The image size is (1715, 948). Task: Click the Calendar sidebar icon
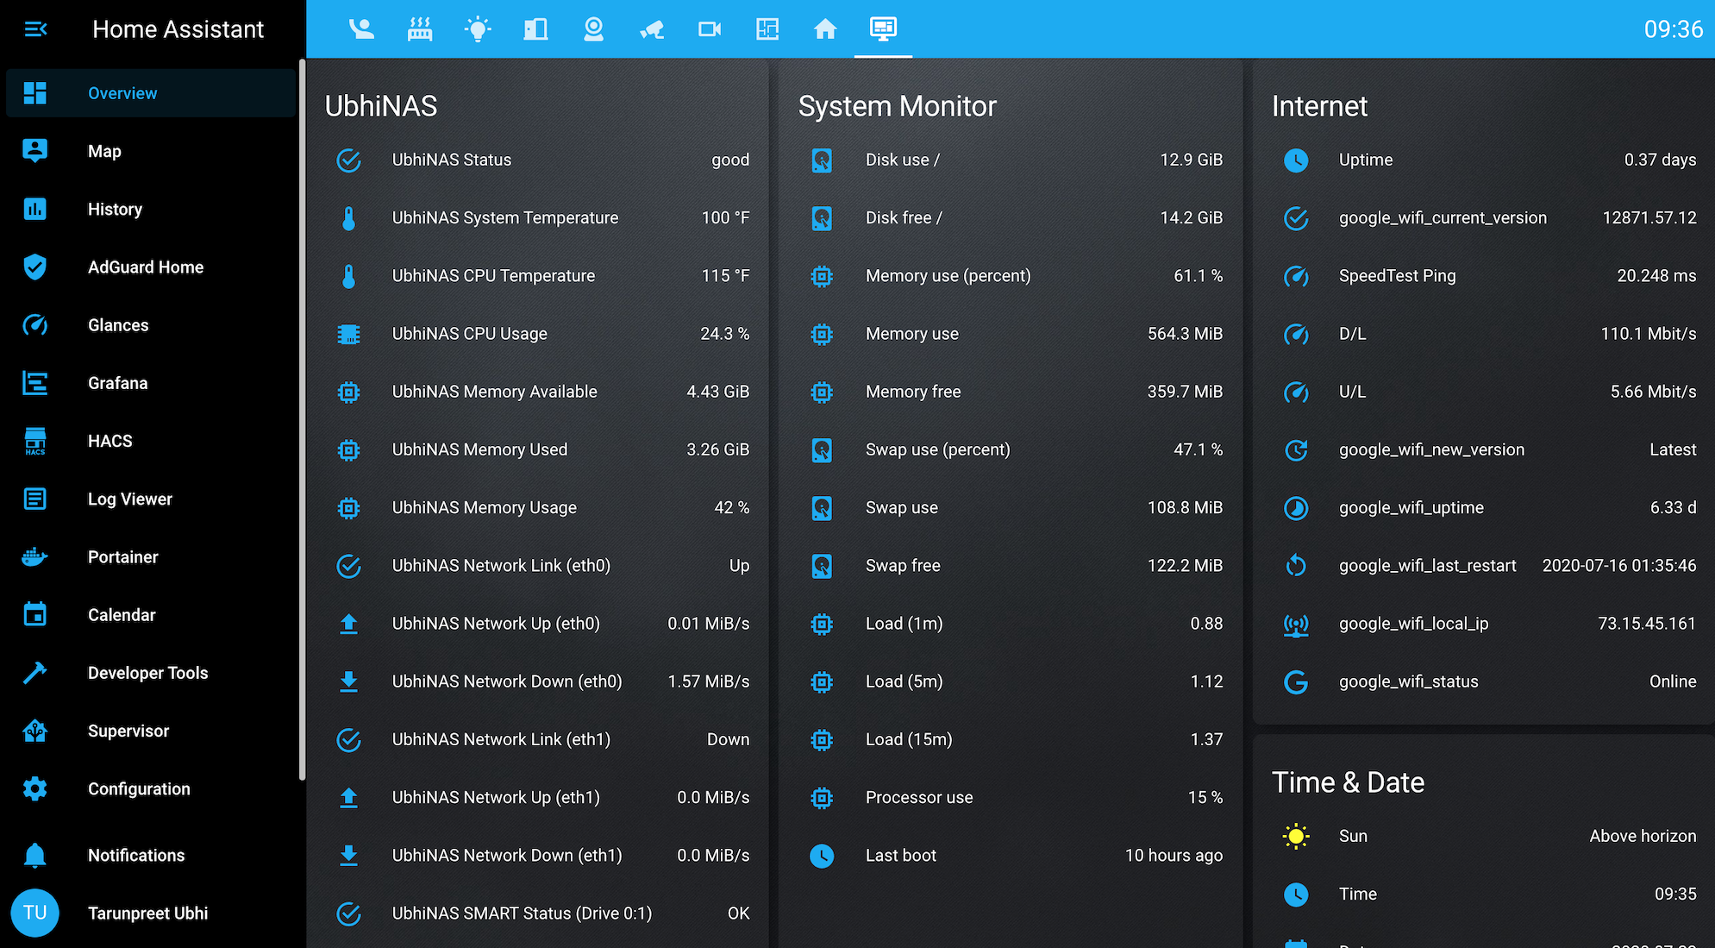point(35,613)
